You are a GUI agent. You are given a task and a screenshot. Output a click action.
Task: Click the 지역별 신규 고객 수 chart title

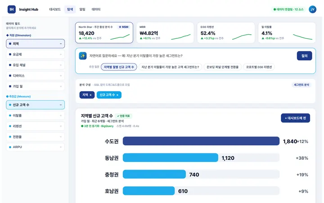click(97, 116)
